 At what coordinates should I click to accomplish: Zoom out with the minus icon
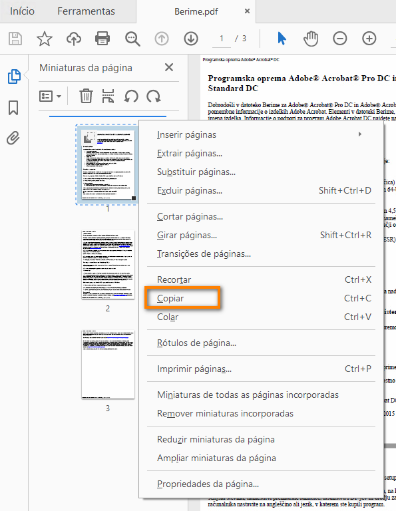click(339, 39)
